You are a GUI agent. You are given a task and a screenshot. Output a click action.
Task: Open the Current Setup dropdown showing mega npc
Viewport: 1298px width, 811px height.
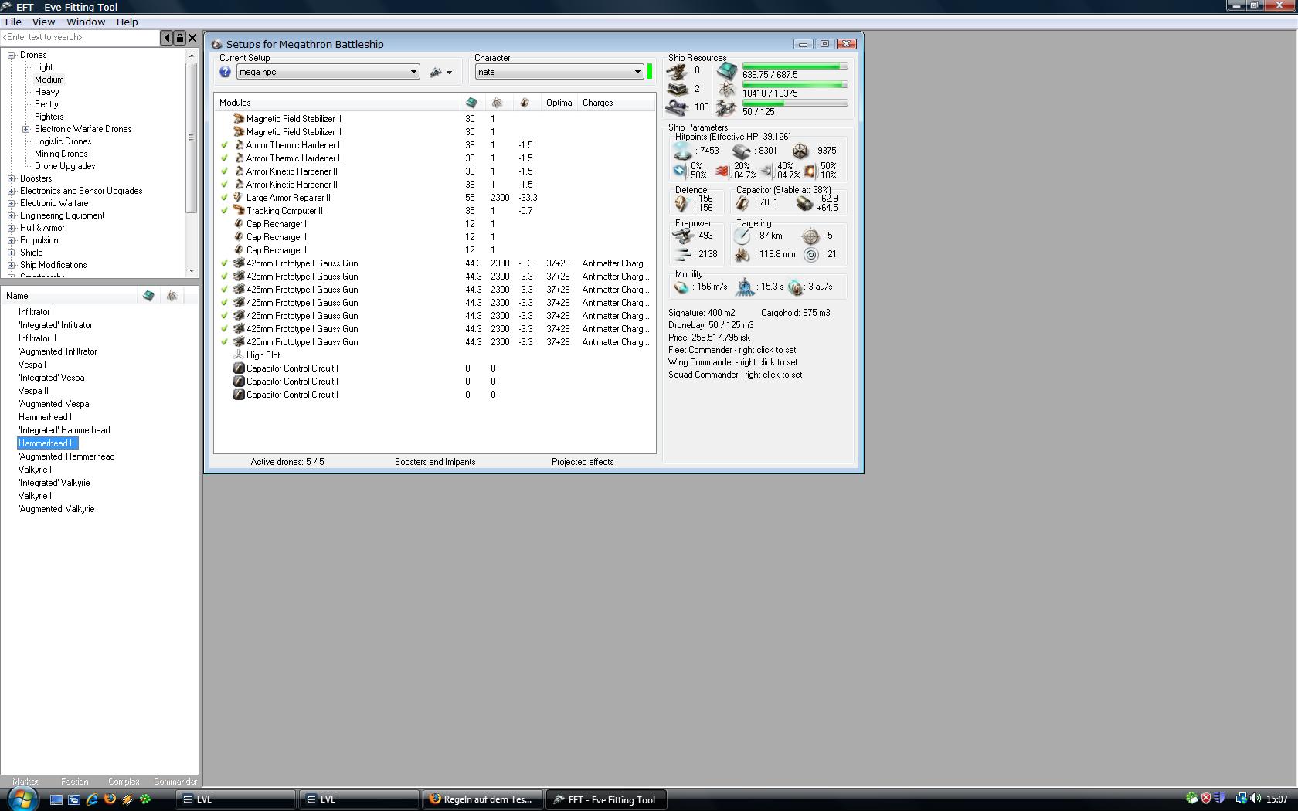pyautogui.click(x=328, y=72)
